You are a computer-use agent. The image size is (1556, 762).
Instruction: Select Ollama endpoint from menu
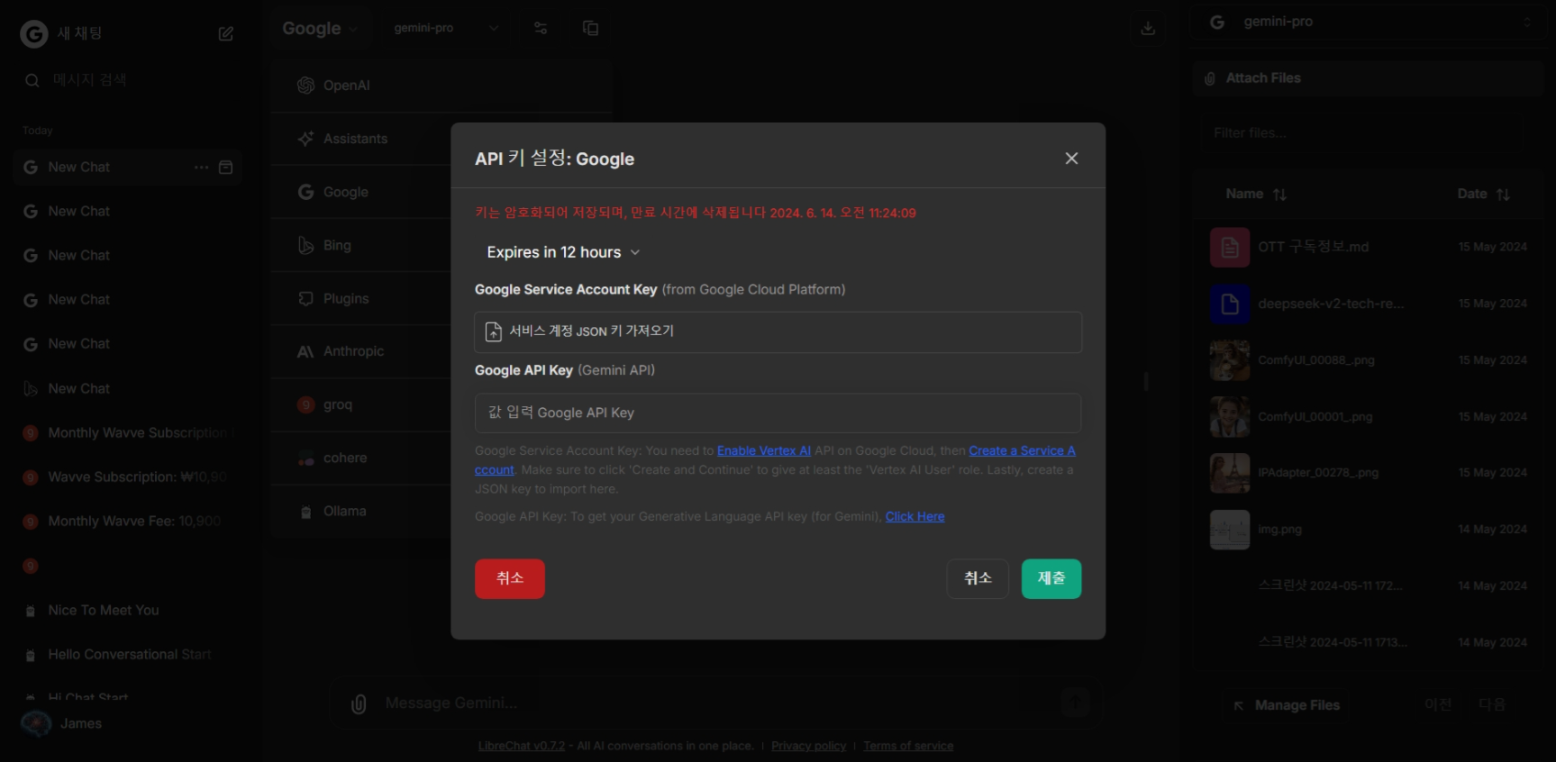tap(360, 511)
